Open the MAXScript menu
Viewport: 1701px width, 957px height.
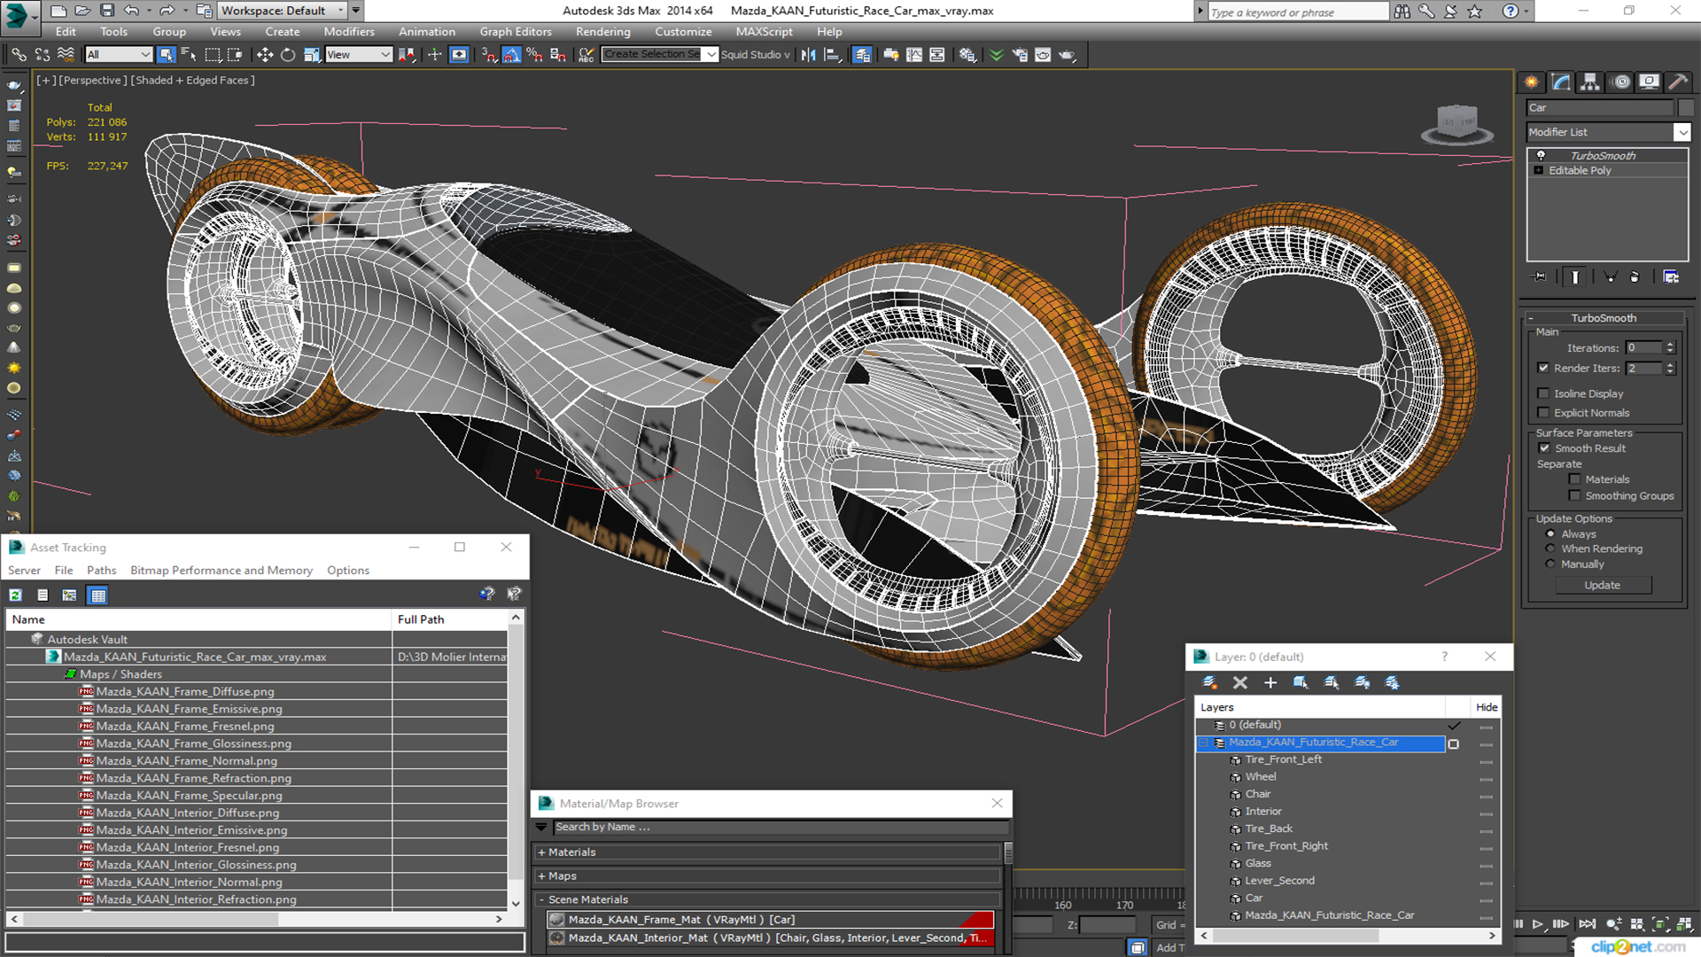click(764, 32)
